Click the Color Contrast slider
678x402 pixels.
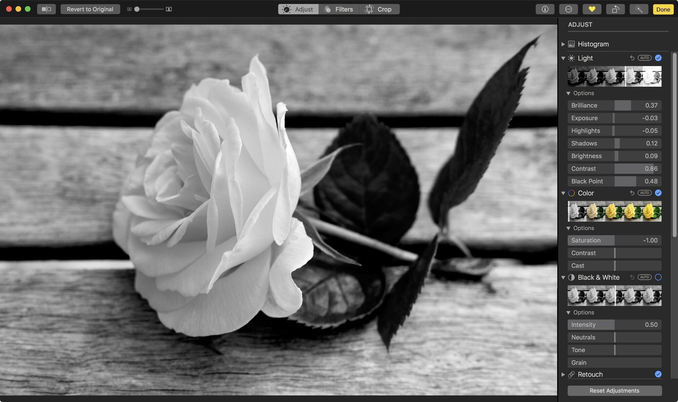(614, 253)
